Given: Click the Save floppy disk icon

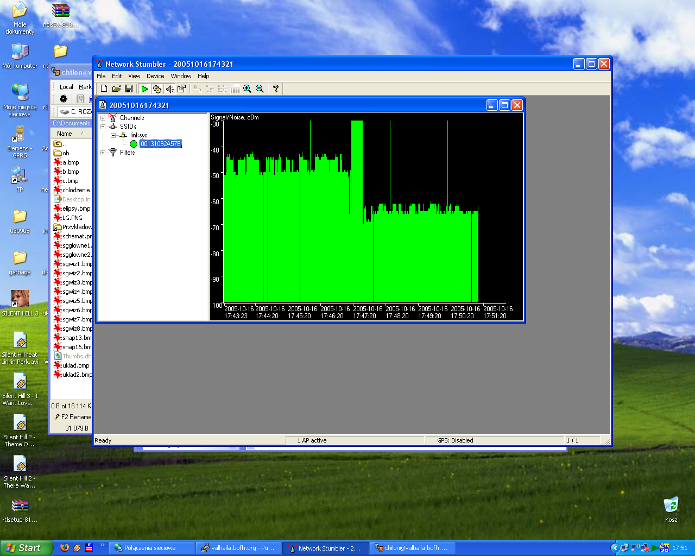Looking at the screenshot, I should point(129,89).
